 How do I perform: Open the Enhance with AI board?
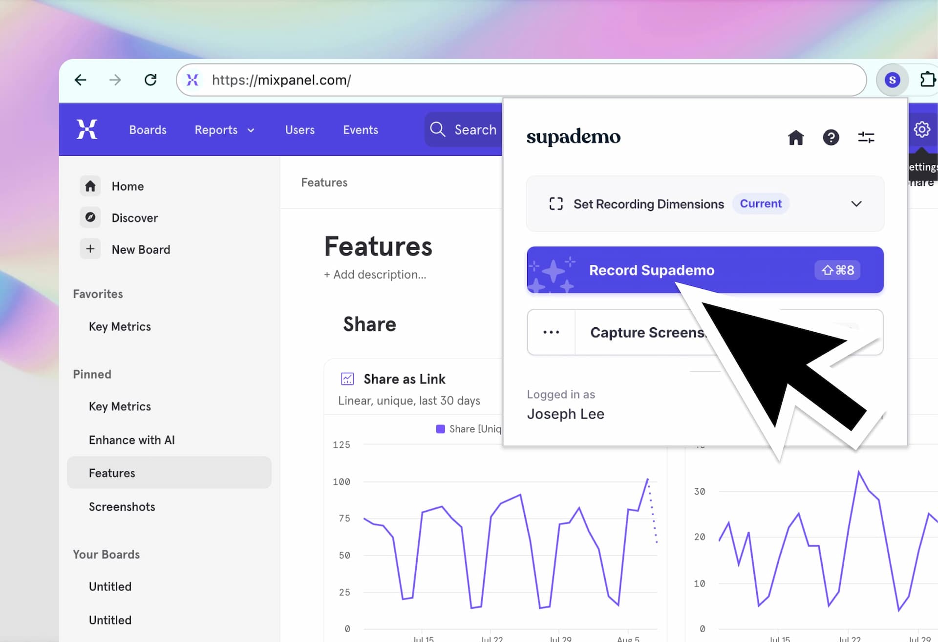(131, 440)
